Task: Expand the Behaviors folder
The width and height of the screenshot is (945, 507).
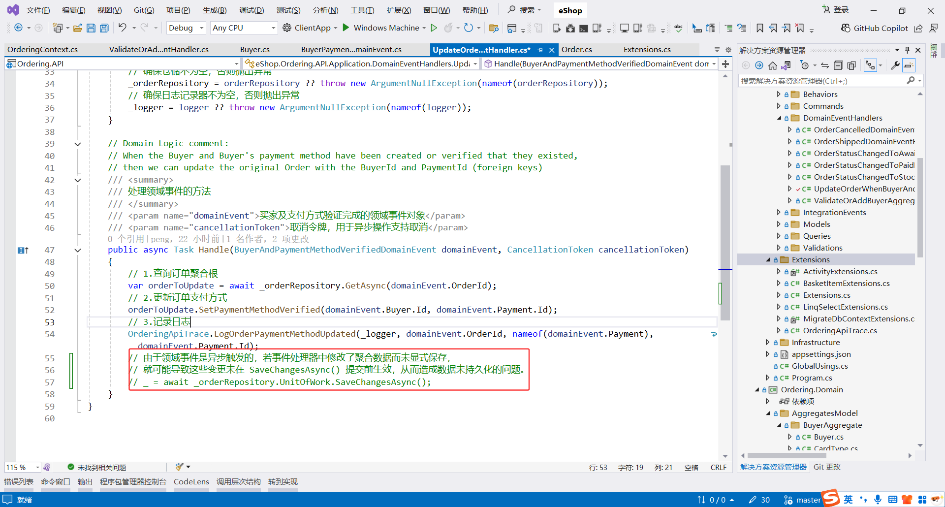Action: [x=778, y=94]
